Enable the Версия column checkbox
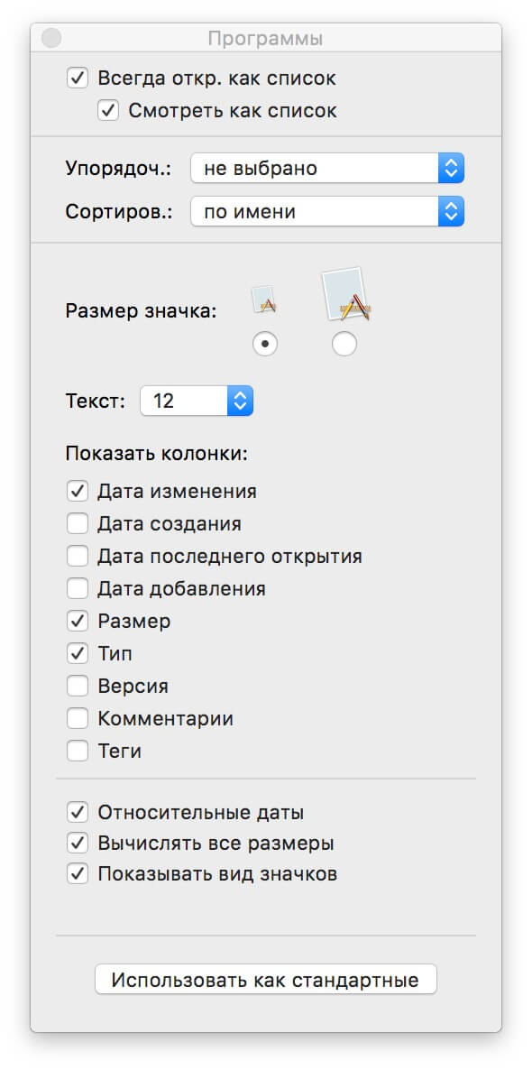Image resolution: width=532 pixels, height=1070 pixels. coord(78,686)
